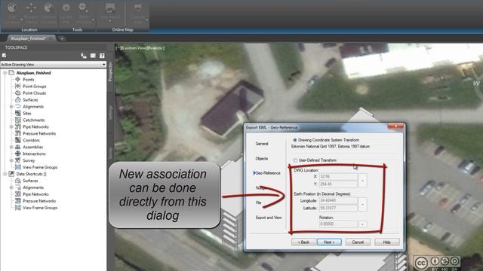Select the Intersections node

[x=34, y=154]
